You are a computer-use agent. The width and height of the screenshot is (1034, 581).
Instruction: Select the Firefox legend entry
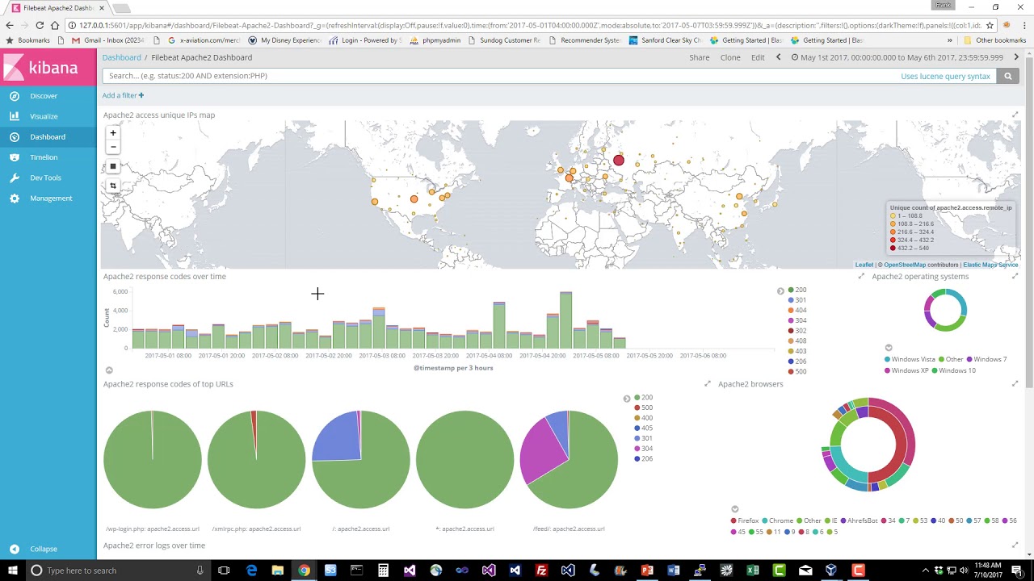tap(744, 520)
